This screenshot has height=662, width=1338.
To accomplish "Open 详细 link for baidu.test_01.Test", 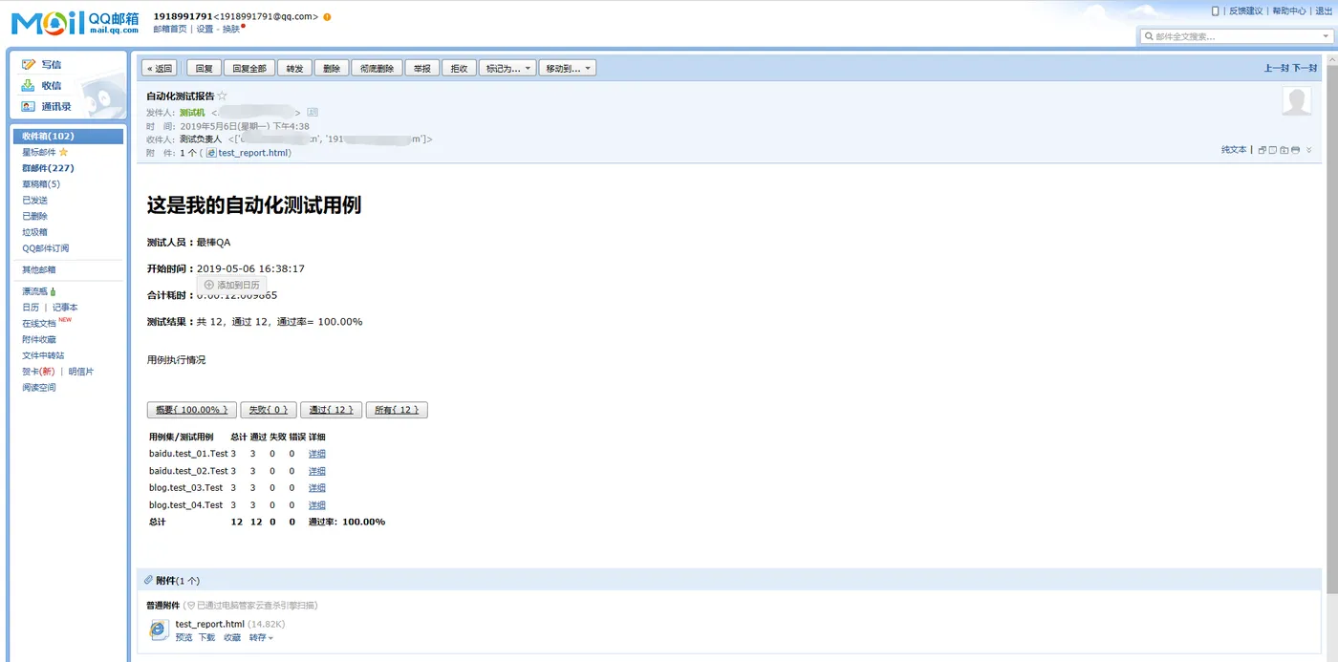I will (316, 454).
